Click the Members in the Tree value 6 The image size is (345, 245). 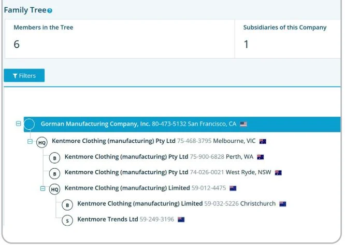click(17, 44)
